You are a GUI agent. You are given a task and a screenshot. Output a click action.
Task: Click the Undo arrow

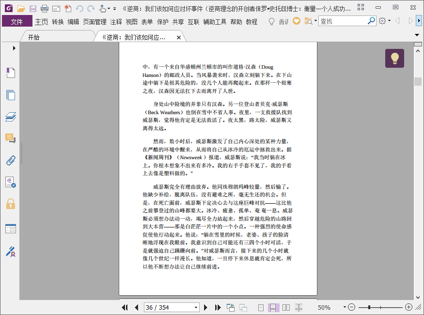pos(79,9)
